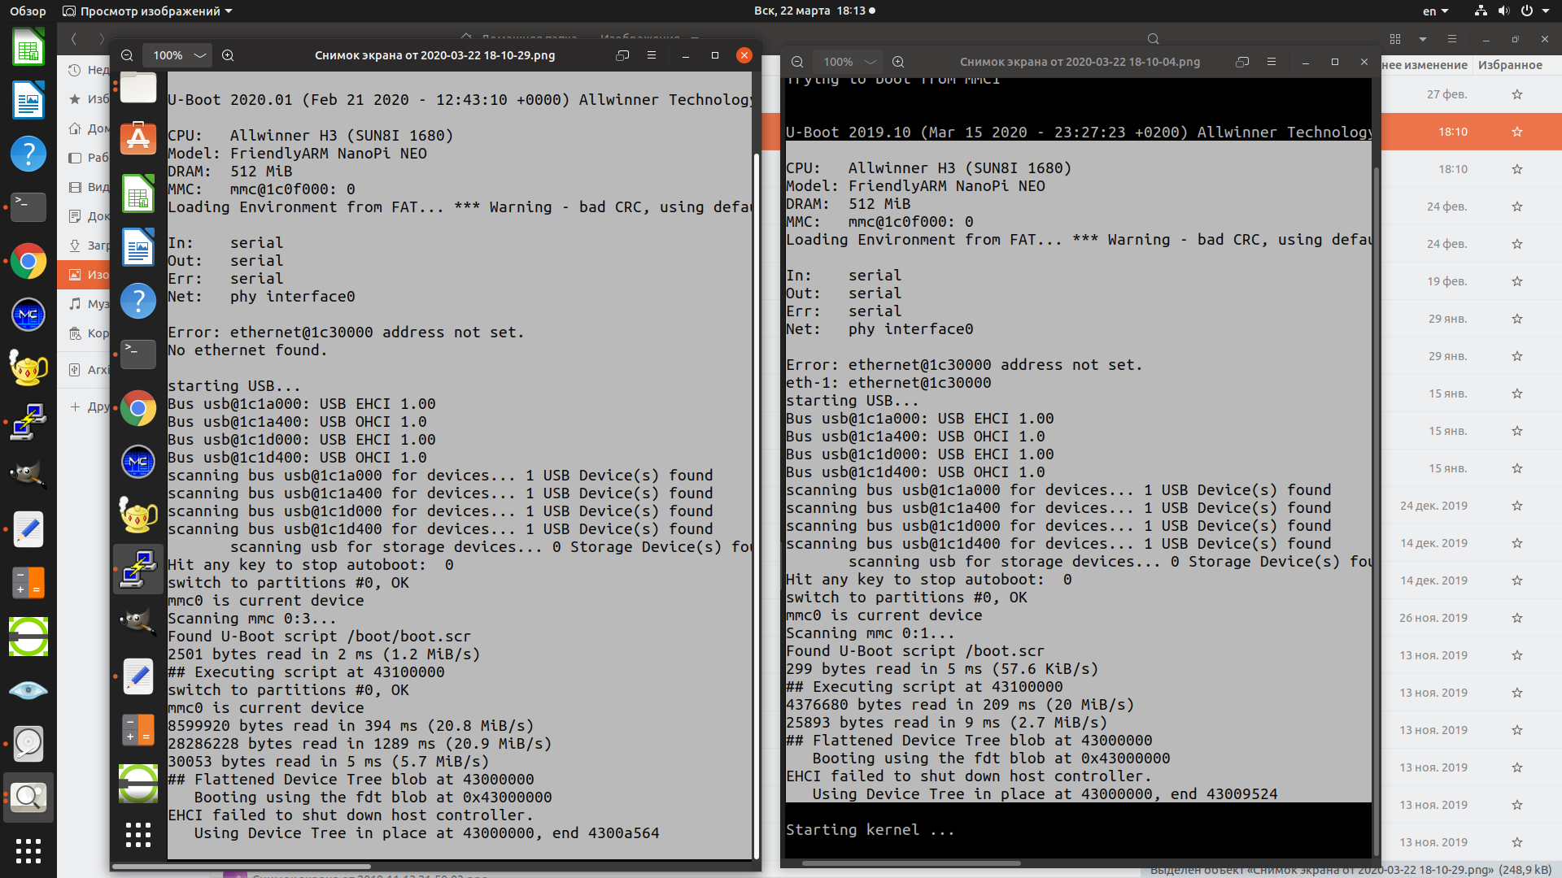Zoom in in the 18-10-29 image viewer

(228, 55)
